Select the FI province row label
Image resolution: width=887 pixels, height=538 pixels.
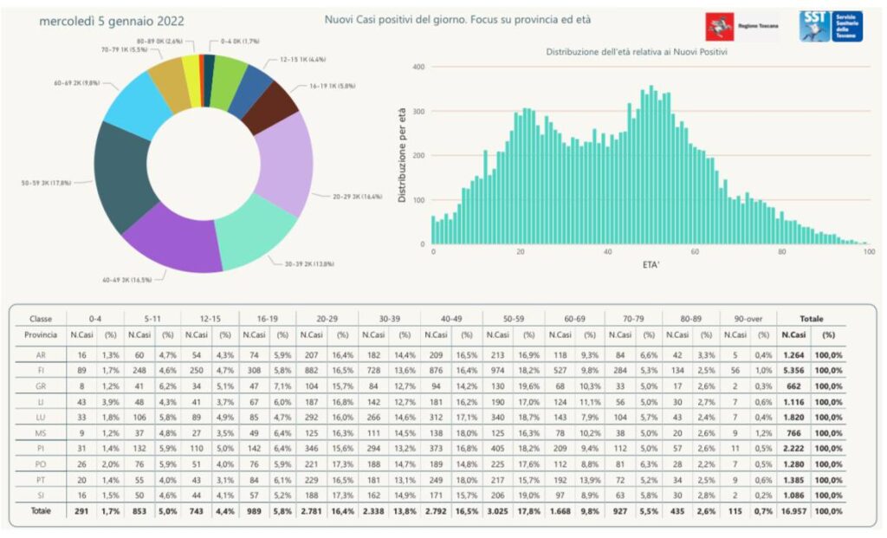point(41,370)
